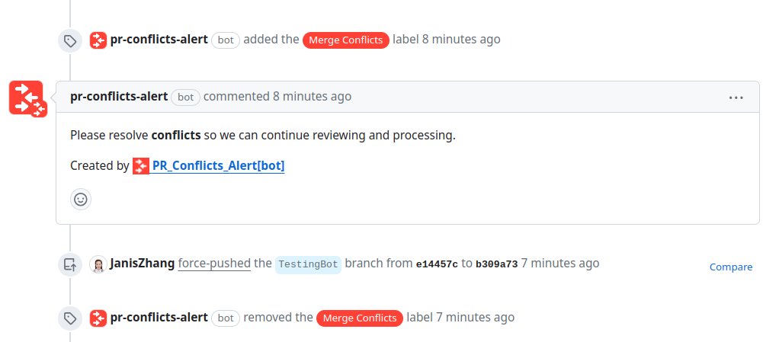Click the large pr-conflicts-alert comment avatar
The height and width of the screenshot is (342, 763).
[27, 99]
